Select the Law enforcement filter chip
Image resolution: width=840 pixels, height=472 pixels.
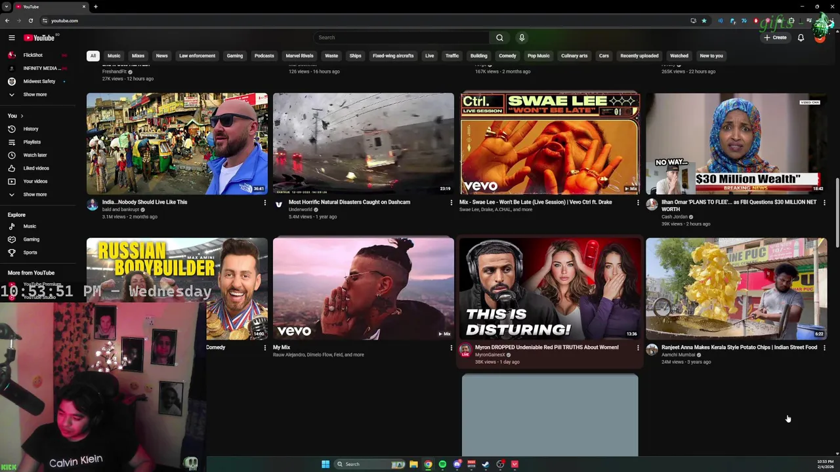(197, 56)
